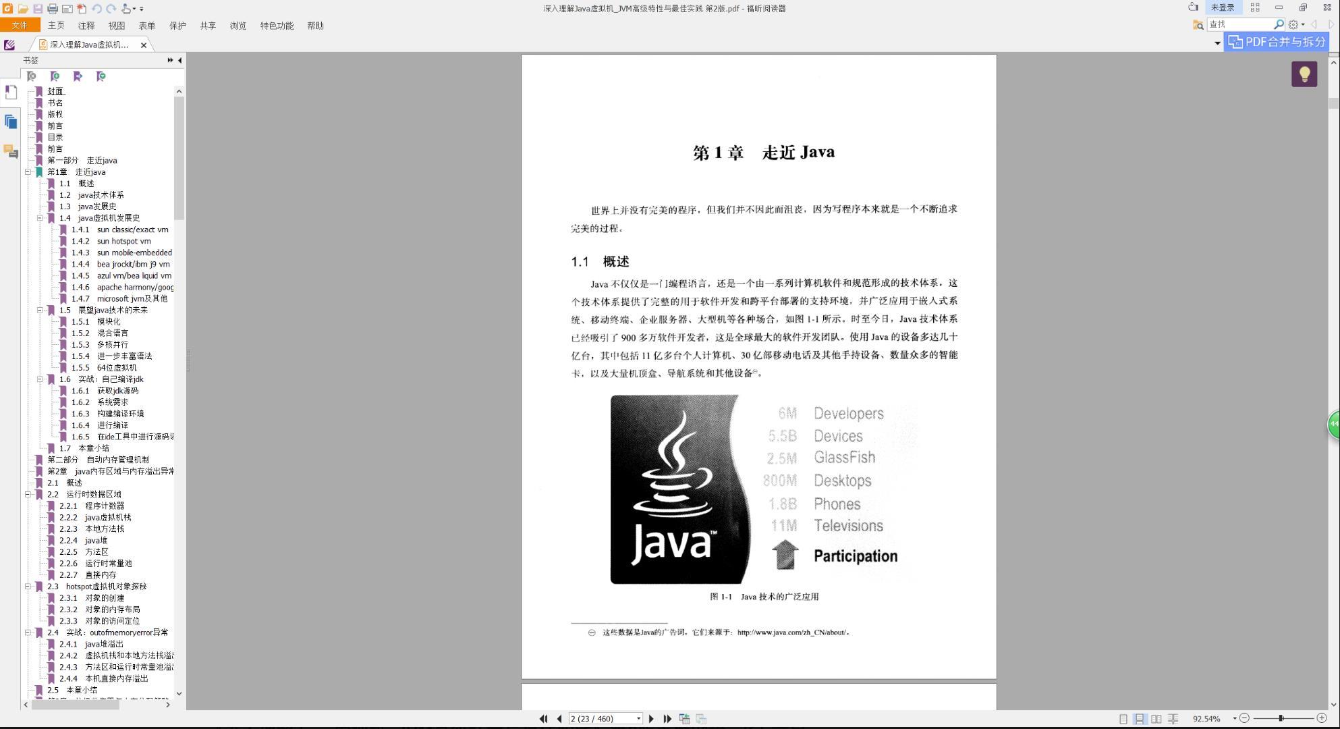Click the Undo arrow icon
The height and width of the screenshot is (729, 1340).
96,9
